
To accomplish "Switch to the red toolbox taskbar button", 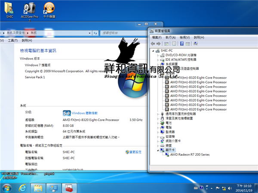I will [x=69, y=188].
